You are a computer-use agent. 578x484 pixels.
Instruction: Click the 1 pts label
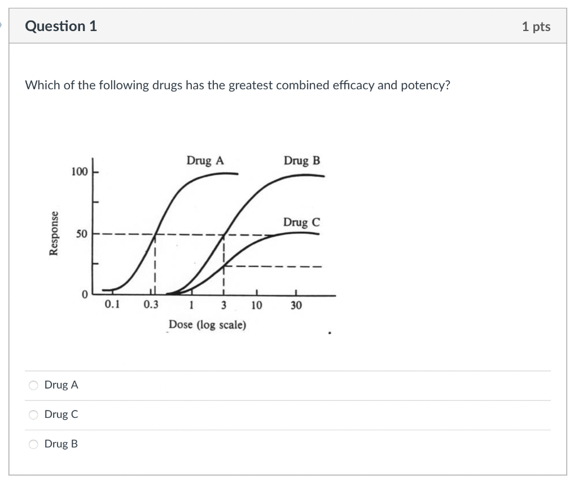coord(537,25)
